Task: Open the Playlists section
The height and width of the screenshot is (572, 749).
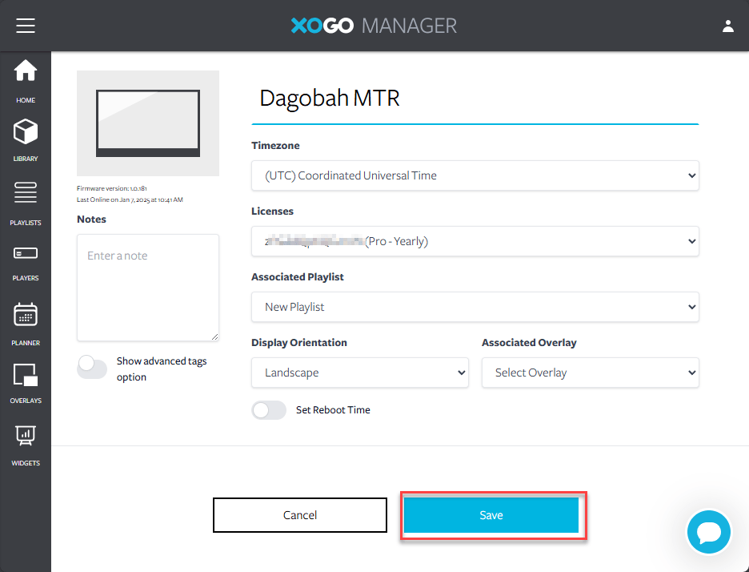Action: click(x=26, y=202)
